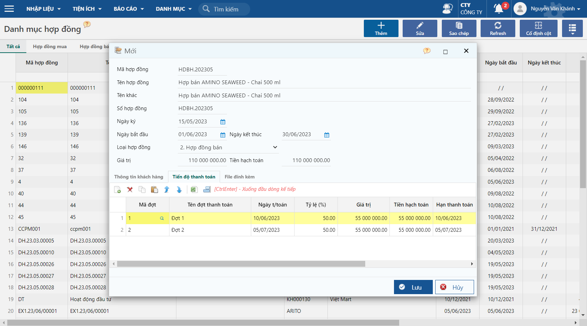Move the payment row up with blue arrow
Viewport: 587px width, 326px height.
point(167,190)
